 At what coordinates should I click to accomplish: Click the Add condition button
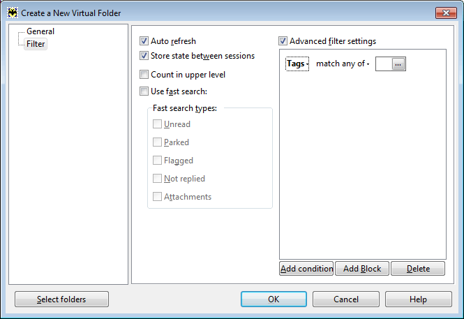[306, 269]
